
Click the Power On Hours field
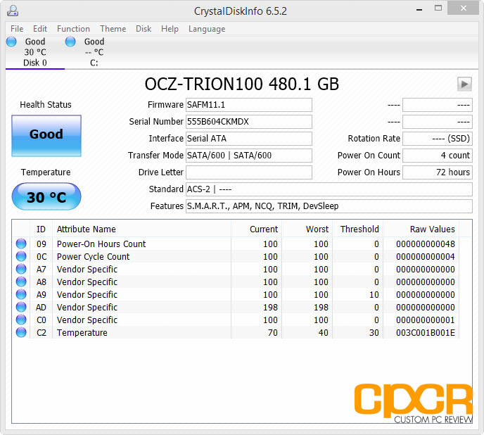[x=438, y=172]
